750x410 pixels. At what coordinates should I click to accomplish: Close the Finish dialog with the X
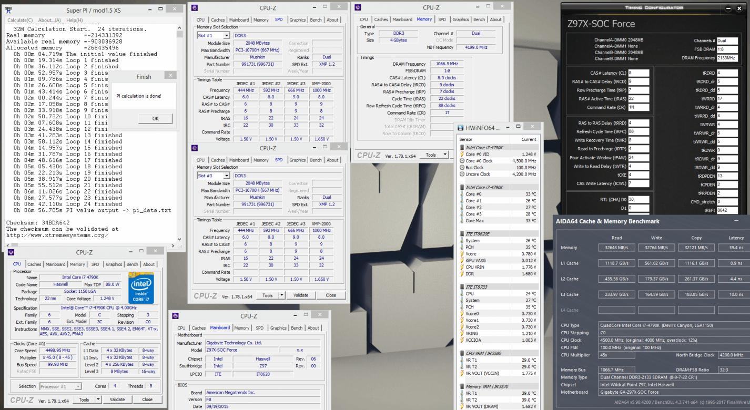pyautogui.click(x=169, y=76)
